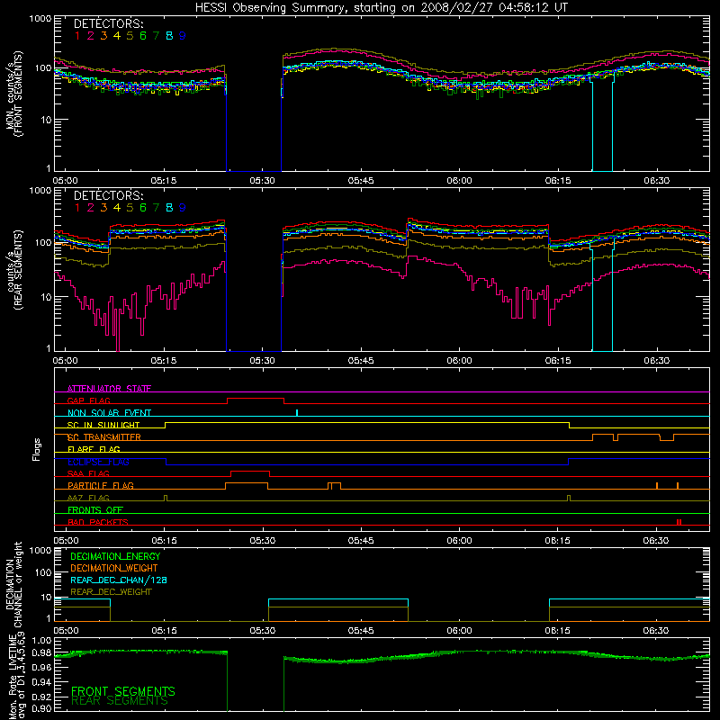Click counts/s (REAR SEGMENTS) axis label

(x=14, y=270)
